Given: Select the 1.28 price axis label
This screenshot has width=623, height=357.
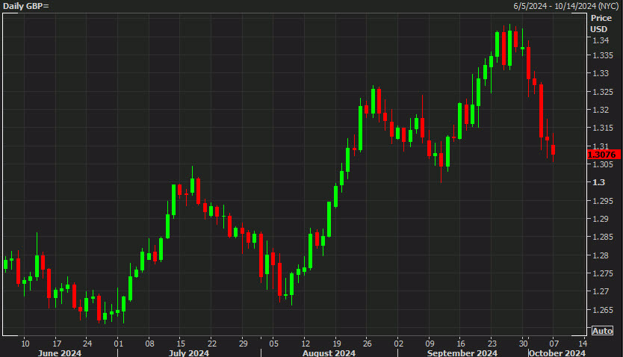Looking at the screenshot, I should 601,255.
